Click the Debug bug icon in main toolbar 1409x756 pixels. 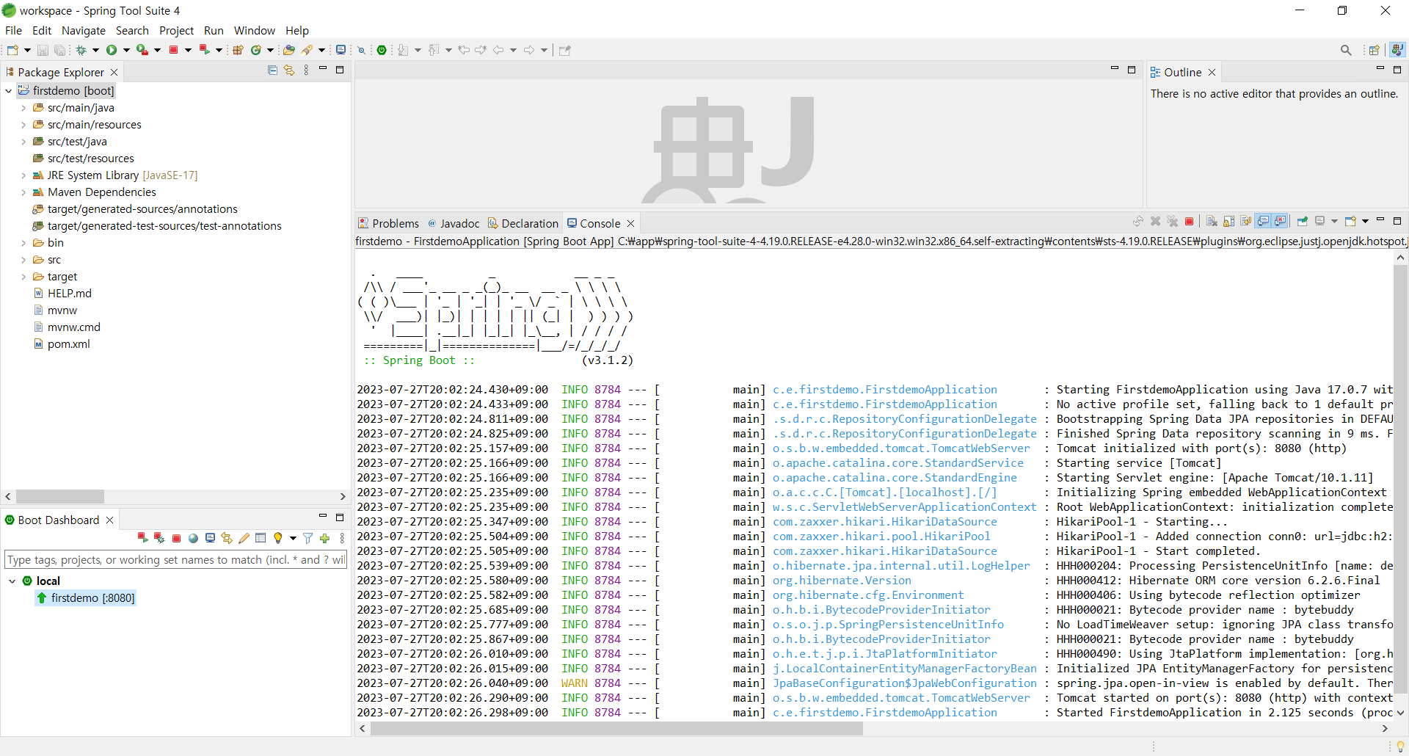[81, 50]
